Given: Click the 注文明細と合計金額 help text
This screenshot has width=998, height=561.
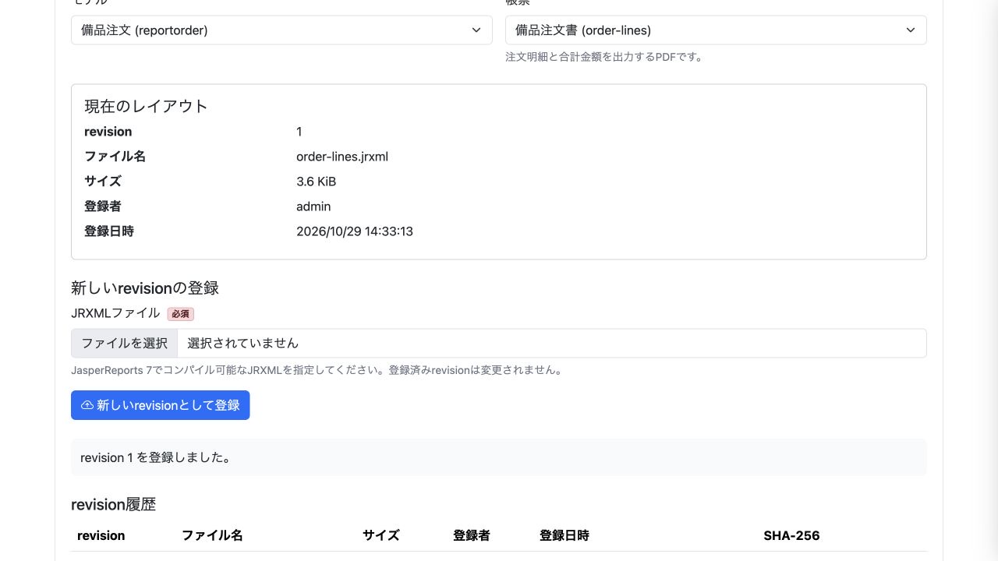Looking at the screenshot, I should pyautogui.click(x=604, y=57).
